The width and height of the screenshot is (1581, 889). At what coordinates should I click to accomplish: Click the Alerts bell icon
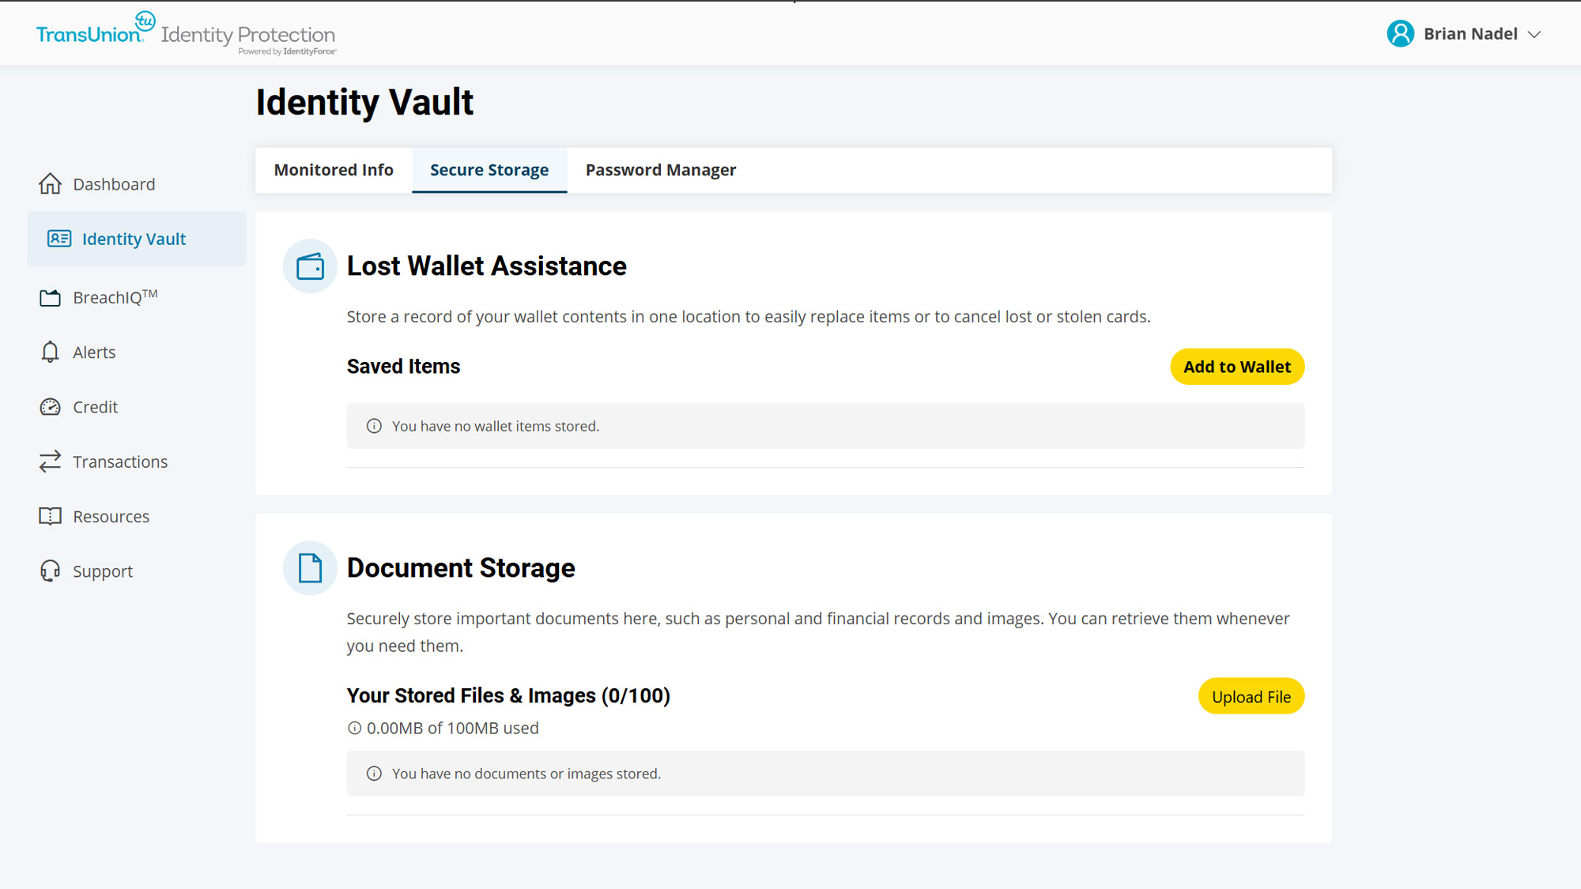point(50,352)
